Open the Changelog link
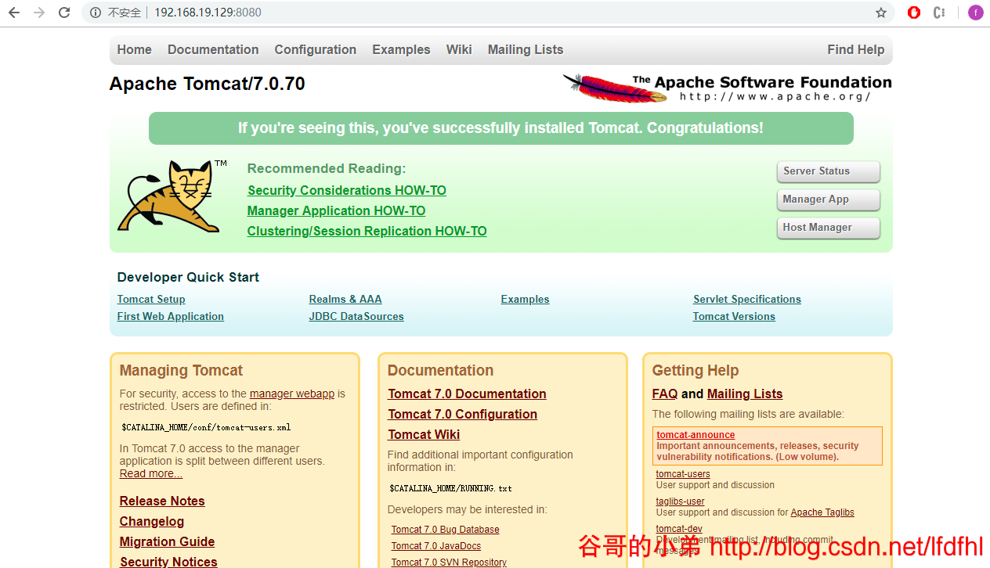 click(x=152, y=521)
